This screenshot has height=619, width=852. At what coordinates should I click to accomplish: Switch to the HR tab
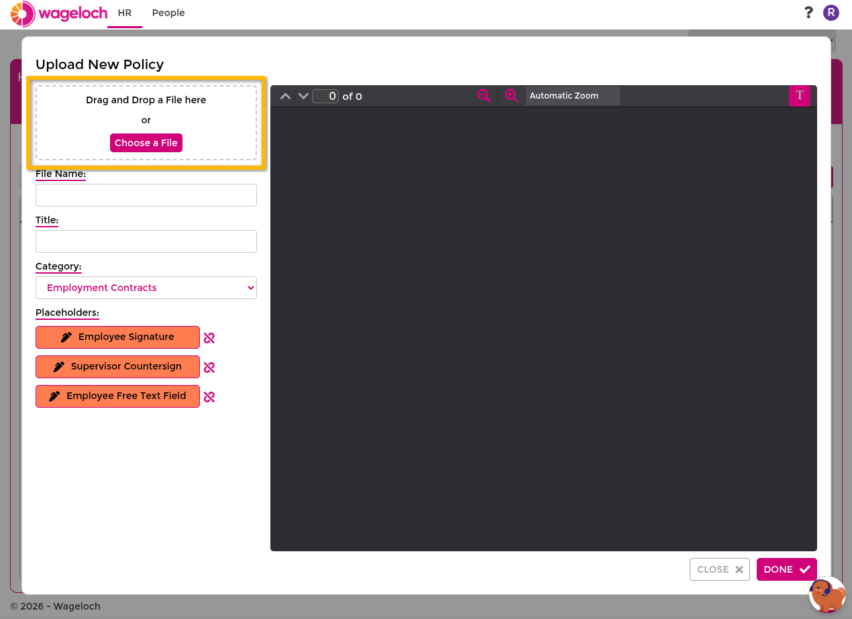coord(125,13)
